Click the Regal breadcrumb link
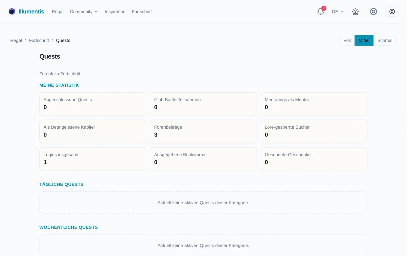 click(x=16, y=40)
